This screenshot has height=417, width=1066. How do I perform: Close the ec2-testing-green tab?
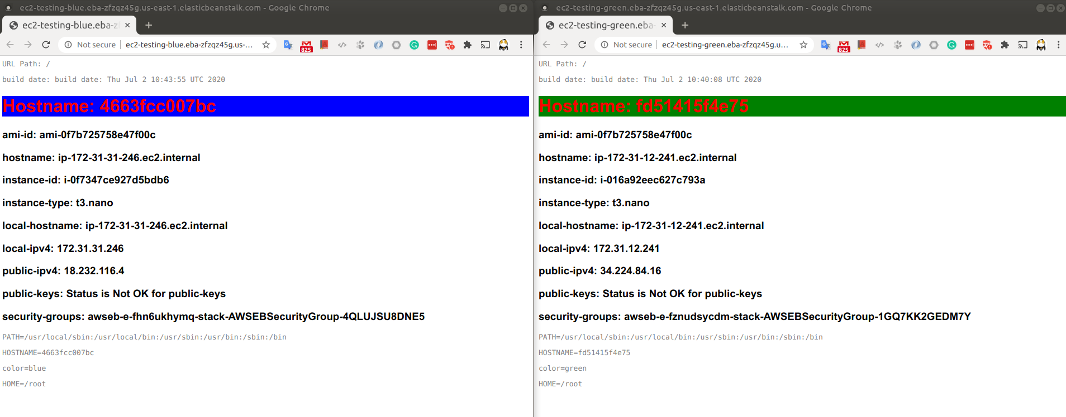(664, 25)
